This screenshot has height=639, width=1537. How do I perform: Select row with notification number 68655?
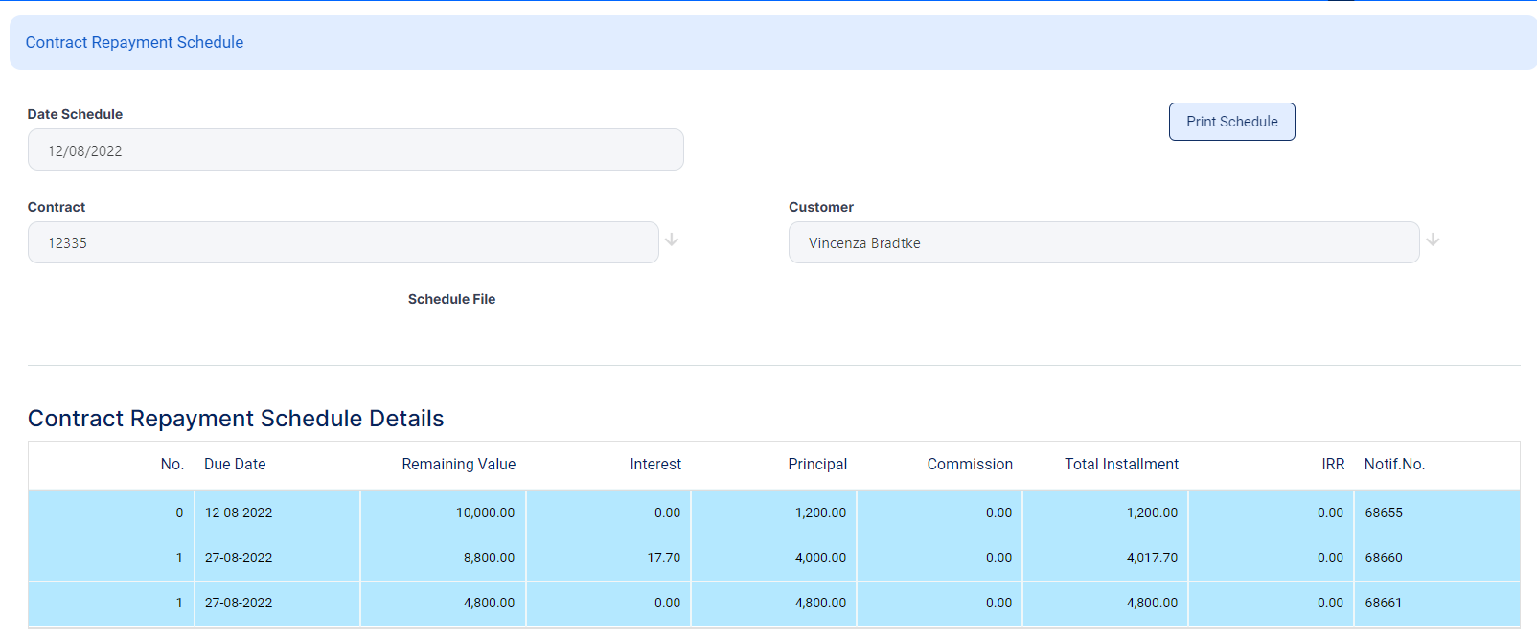pyautogui.click(x=1384, y=513)
